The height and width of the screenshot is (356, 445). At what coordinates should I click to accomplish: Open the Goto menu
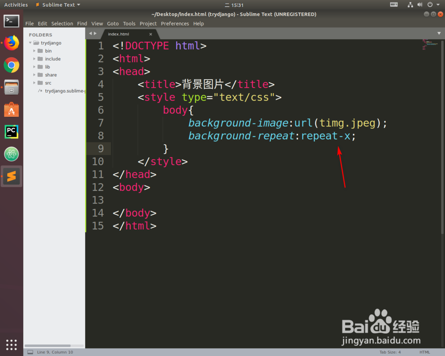[x=113, y=24]
